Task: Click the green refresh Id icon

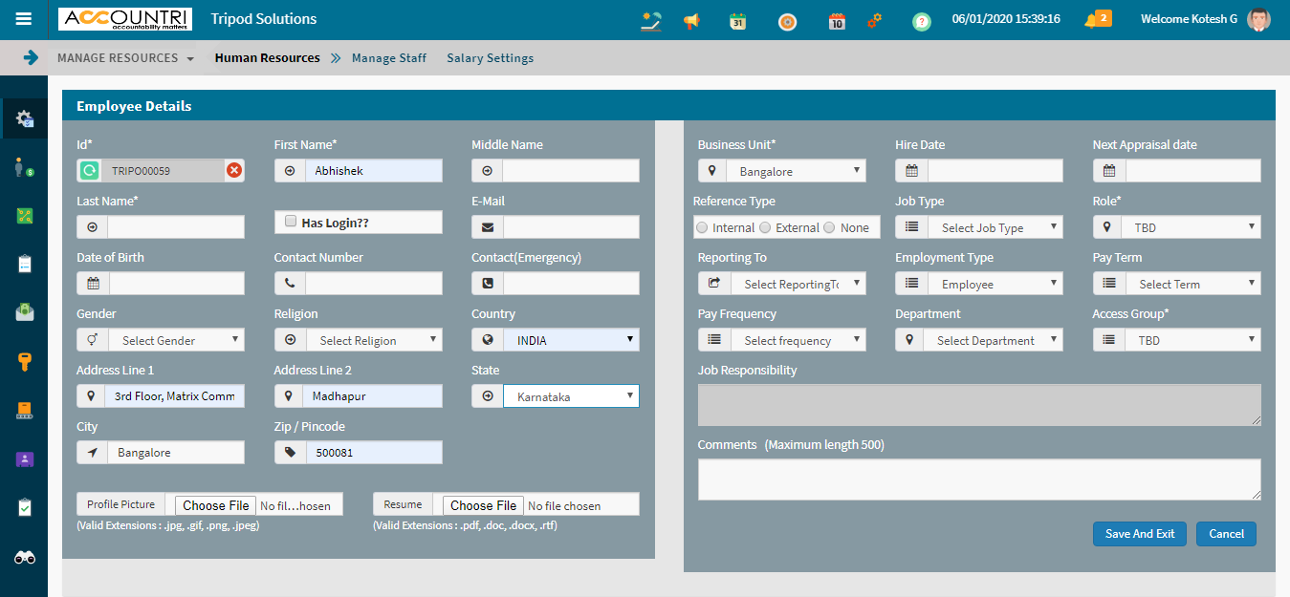Action: [89, 171]
